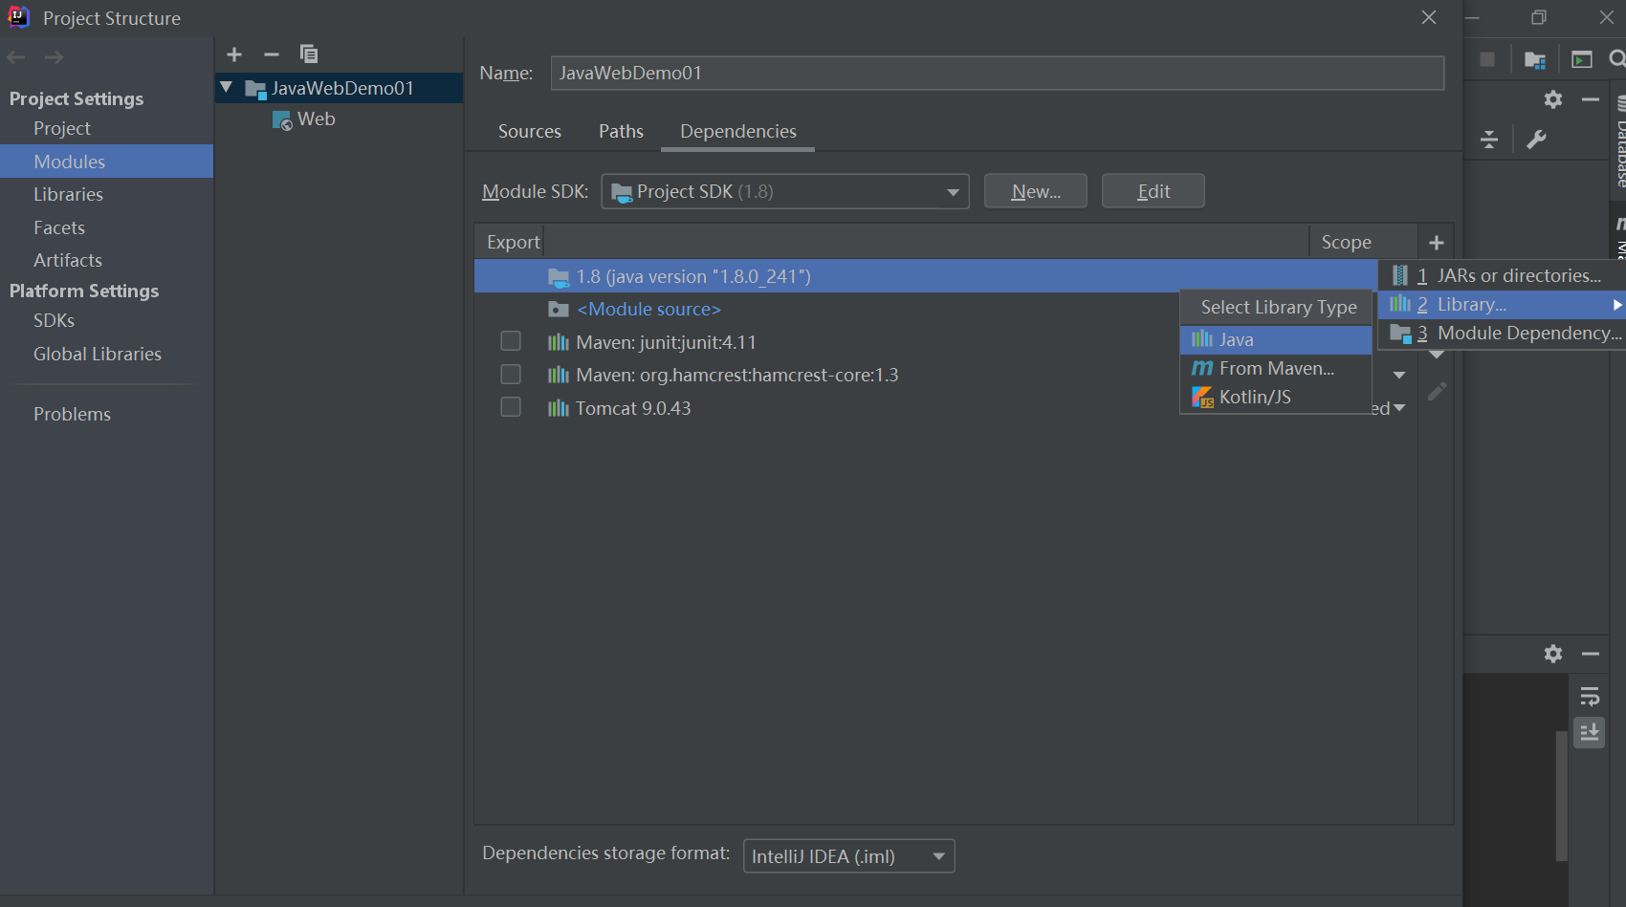Click the edit dependency pencil icon
This screenshot has height=907, width=1626.
tap(1437, 392)
